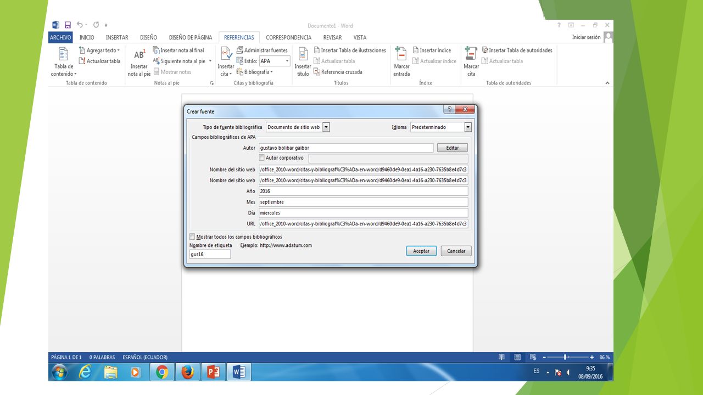The height and width of the screenshot is (395, 703).
Task: Click Actualizar tabla in Títulos group
Action: point(334,61)
